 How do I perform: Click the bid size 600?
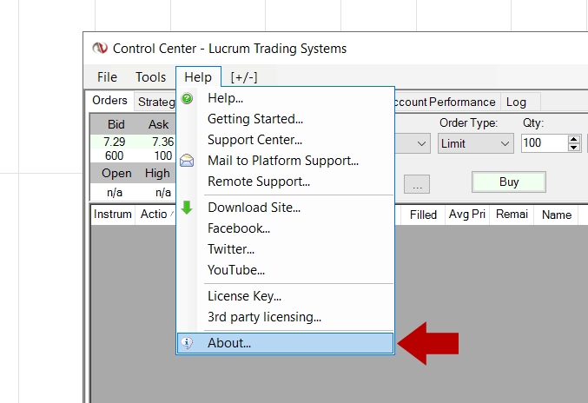pos(115,155)
